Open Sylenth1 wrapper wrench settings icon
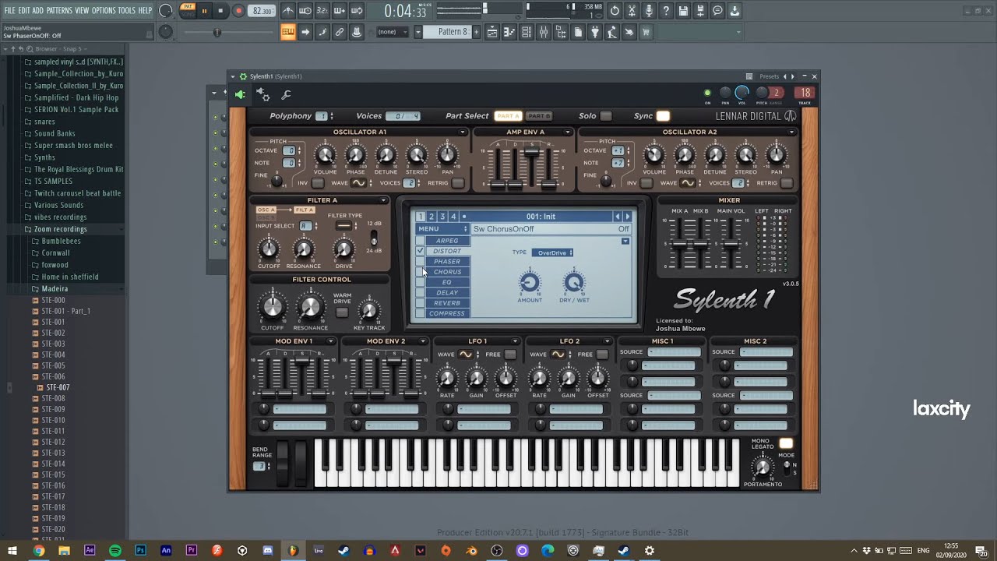The height and width of the screenshot is (561, 997). click(286, 95)
